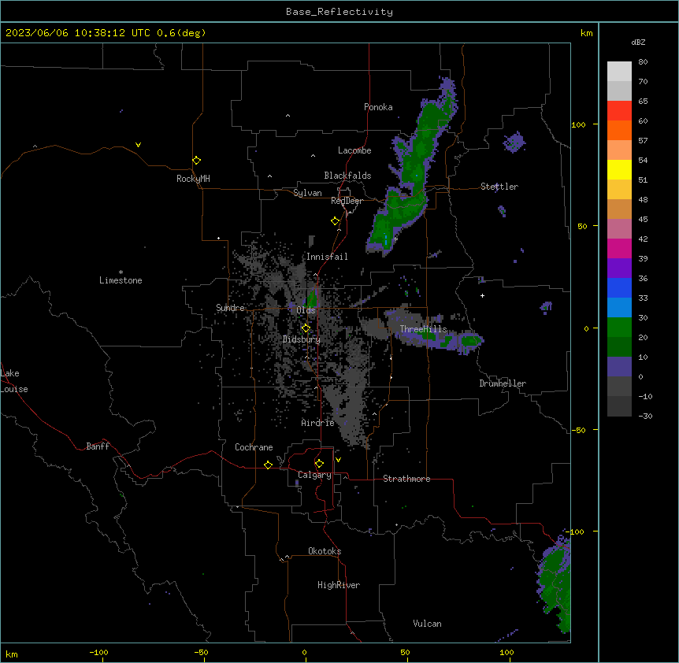Click the 39 dBZ purple legend swatch
This screenshot has height=663, width=679.
(619, 268)
